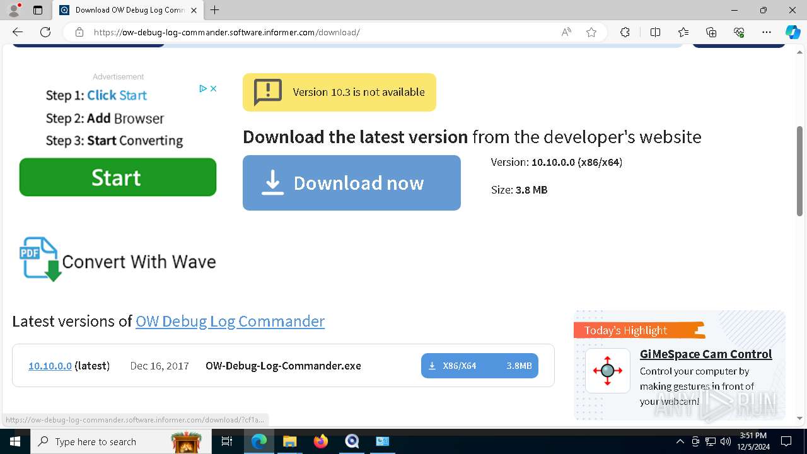Open Task View in taskbar
807x454 pixels.
[x=227, y=441]
